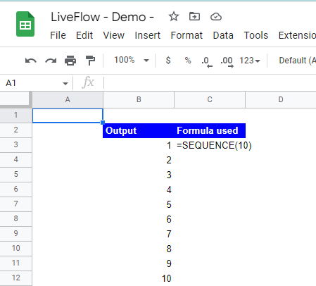Click the document title LiveFlow - Demo
The width and height of the screenshot is (316, 286).
coord(103,17)
